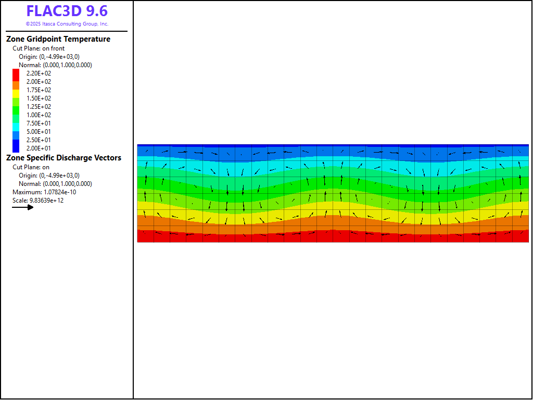
Task: Click the dark blue top strip of the plot
Action: click(x=333, y=146)
